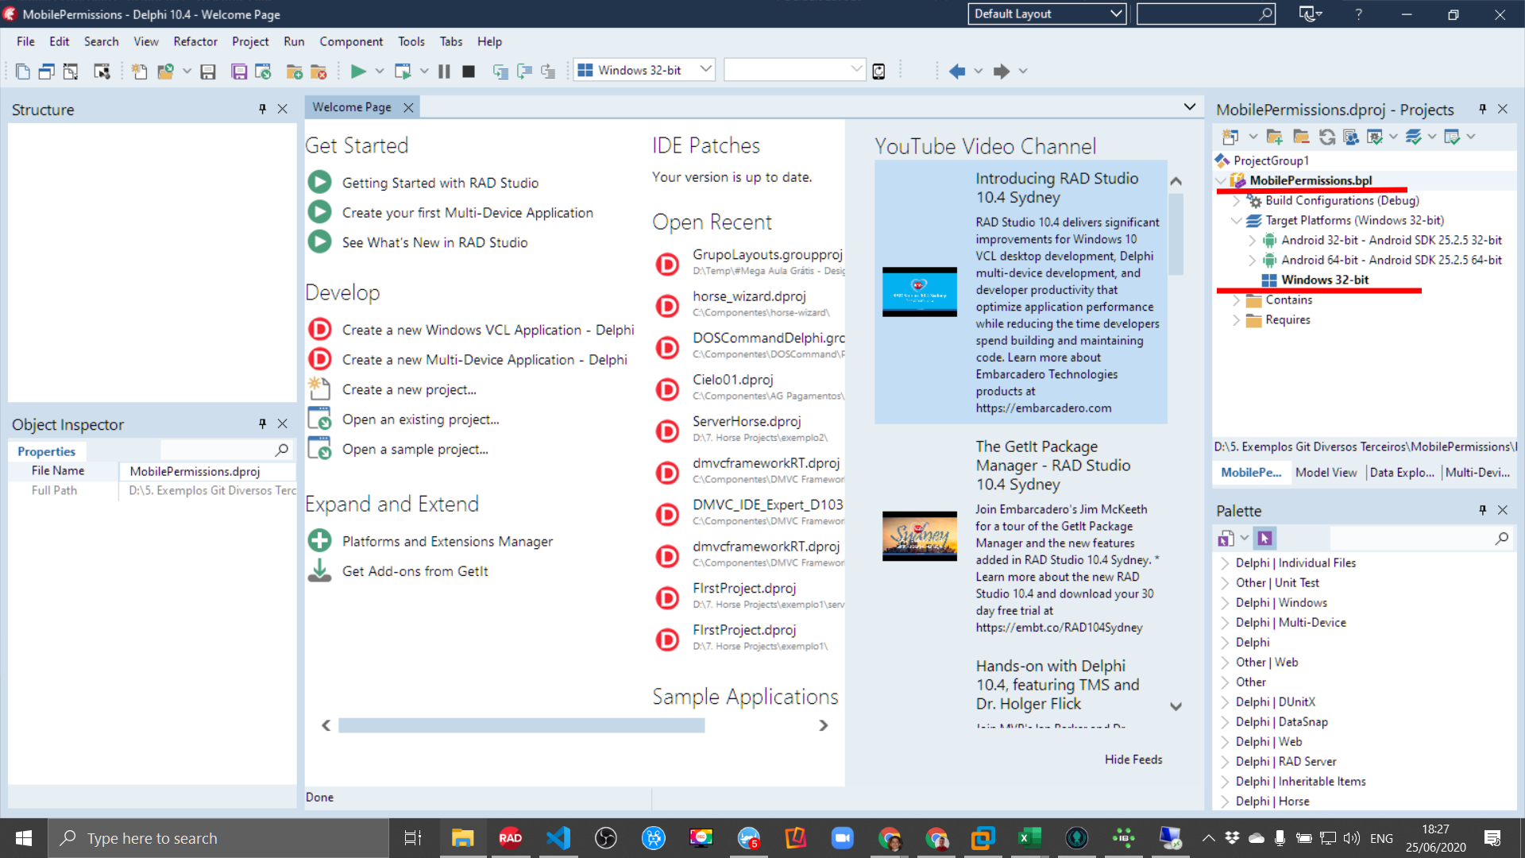The height and width of the screenshot is (858, 1525).
Task: Open the Refactor menu
Action: click(195, 41)
